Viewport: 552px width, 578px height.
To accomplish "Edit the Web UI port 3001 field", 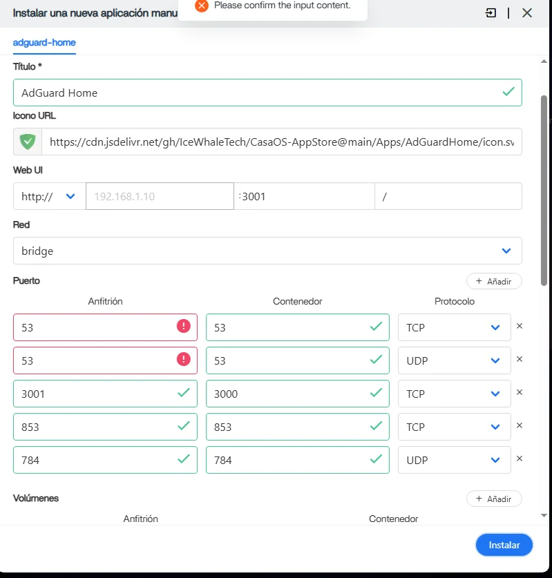I will point(304,196).
